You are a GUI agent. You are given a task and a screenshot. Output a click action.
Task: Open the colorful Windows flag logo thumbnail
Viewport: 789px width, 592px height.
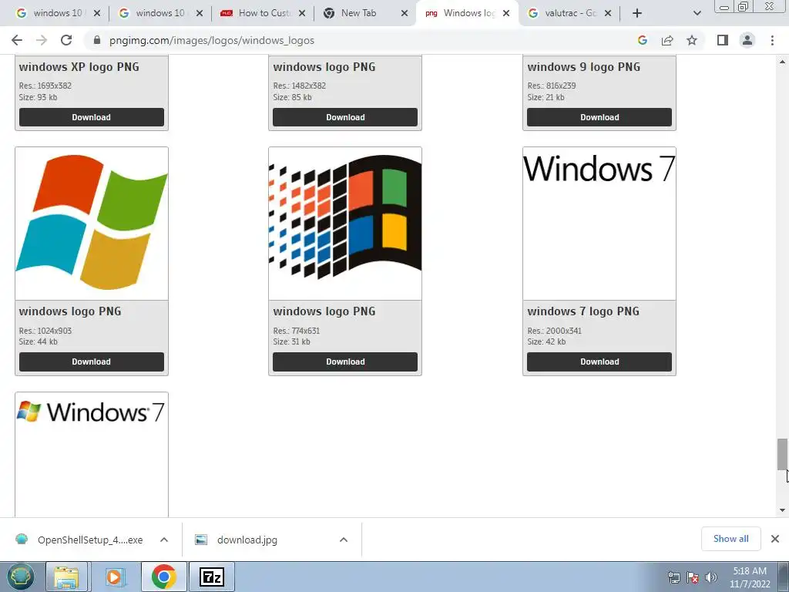92,224
